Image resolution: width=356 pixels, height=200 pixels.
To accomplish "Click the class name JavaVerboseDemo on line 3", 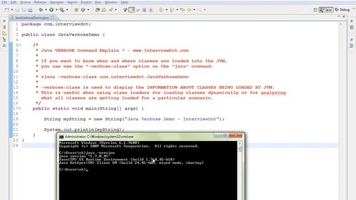I will tap(78, 34).
